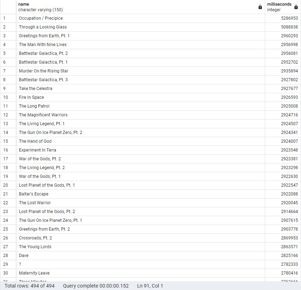Select the 'Dave' name cell
301x290 pixels.
coord(141,256)
